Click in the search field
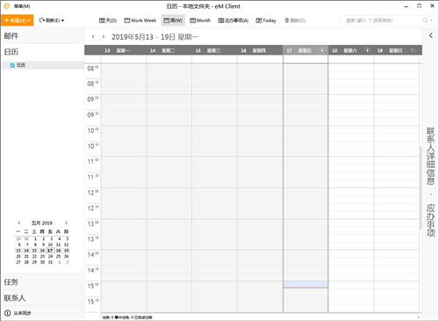This screenshot has width=439, height=321. pyautogui.click(x=380, y=20)
